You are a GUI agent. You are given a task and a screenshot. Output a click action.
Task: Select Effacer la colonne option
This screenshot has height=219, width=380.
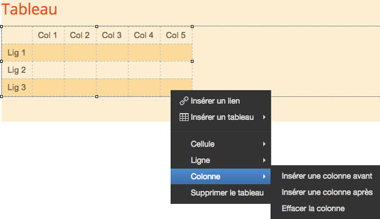[313, 209]
